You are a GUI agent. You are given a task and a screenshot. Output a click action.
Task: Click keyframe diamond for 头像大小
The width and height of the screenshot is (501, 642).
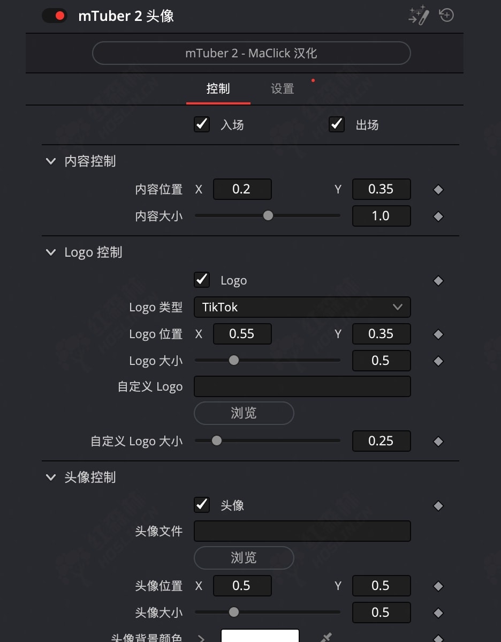(438, 613)
